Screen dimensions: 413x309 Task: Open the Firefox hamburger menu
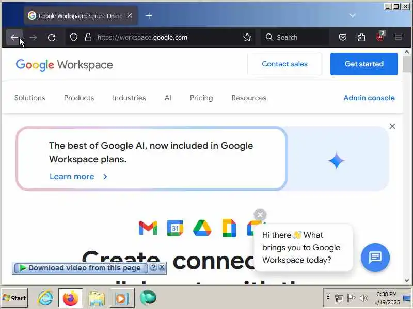(399, 37)
